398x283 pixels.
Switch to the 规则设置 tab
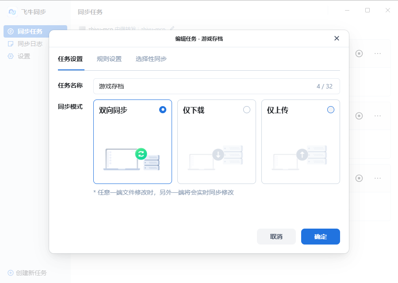[x=109, y=58]
